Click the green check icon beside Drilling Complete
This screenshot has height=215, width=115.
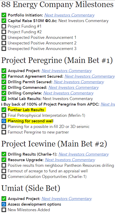[x=4, y=93]
